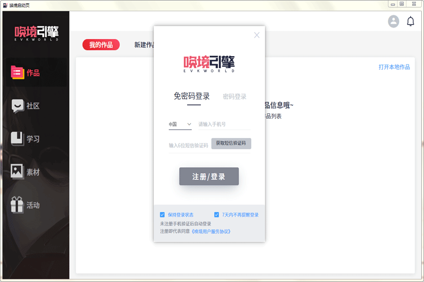This screenshot has height=282, width=424.
Task: Select the 新建作品 tab
Action: [x=144, y=45]
